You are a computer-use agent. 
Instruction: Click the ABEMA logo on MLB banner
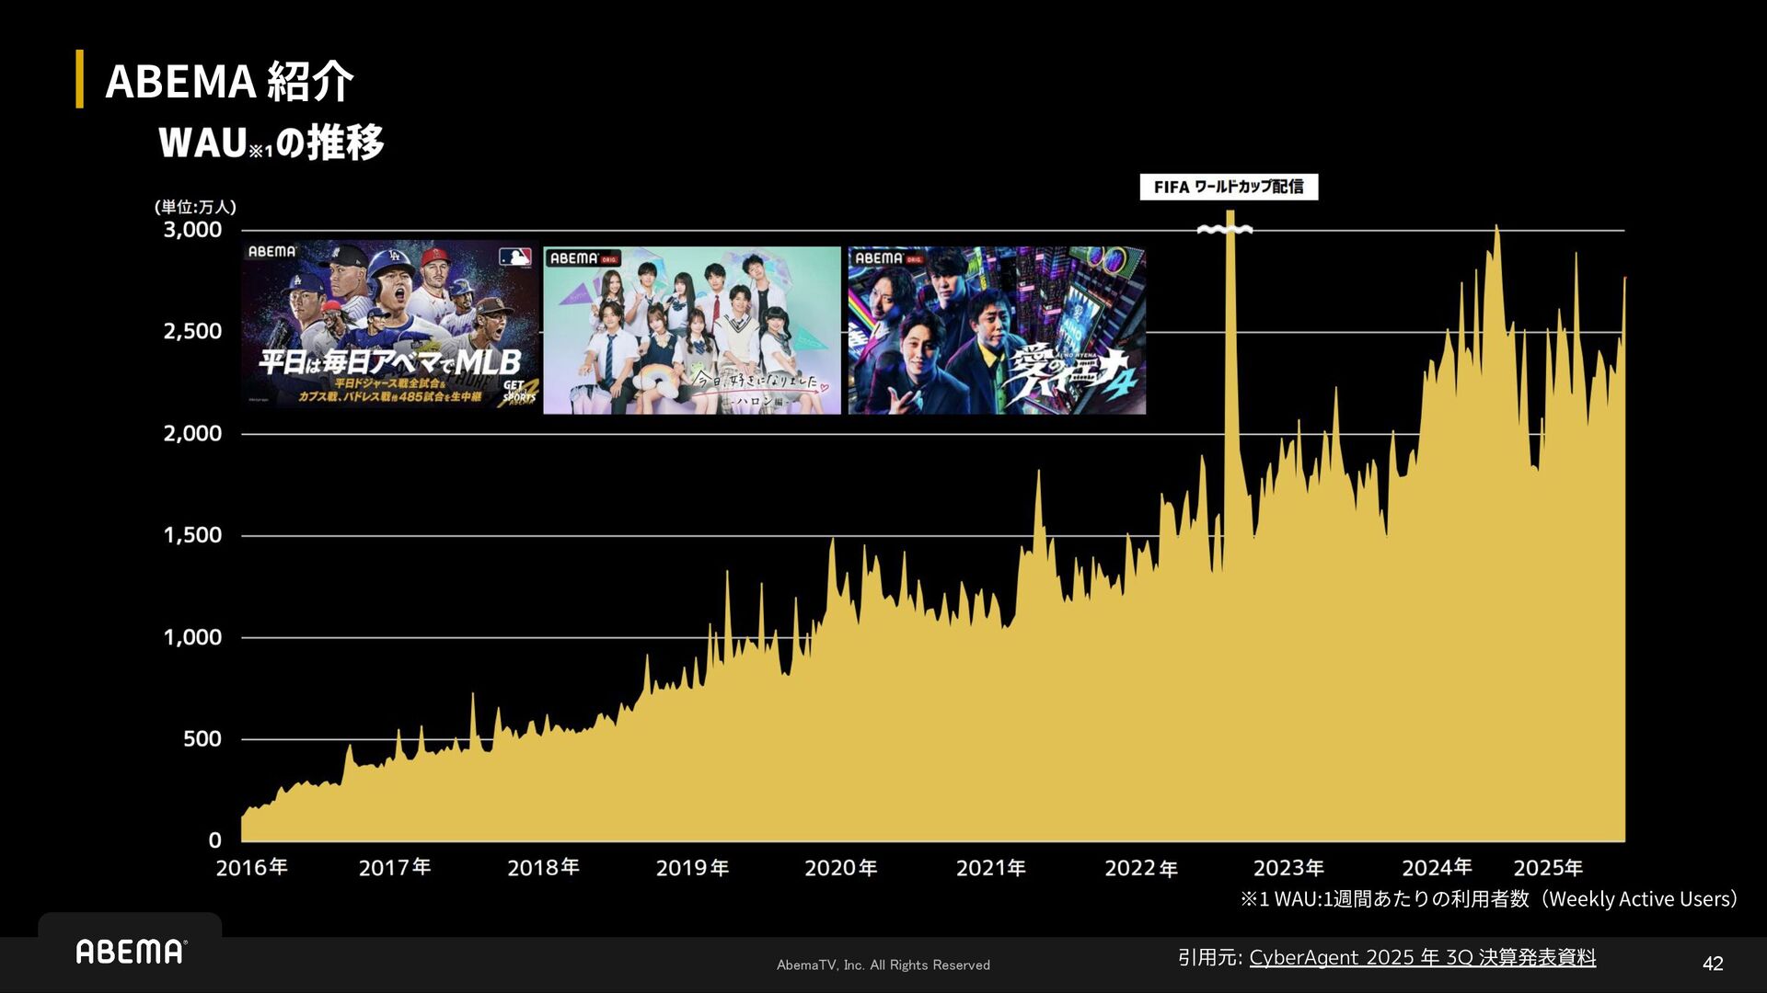271,251
